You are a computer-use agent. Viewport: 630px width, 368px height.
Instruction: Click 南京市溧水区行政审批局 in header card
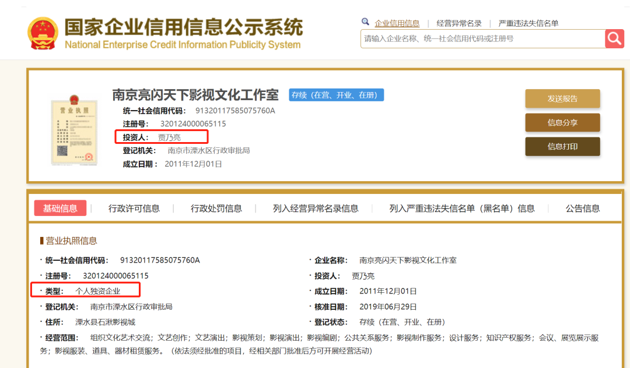click(208, 151)
